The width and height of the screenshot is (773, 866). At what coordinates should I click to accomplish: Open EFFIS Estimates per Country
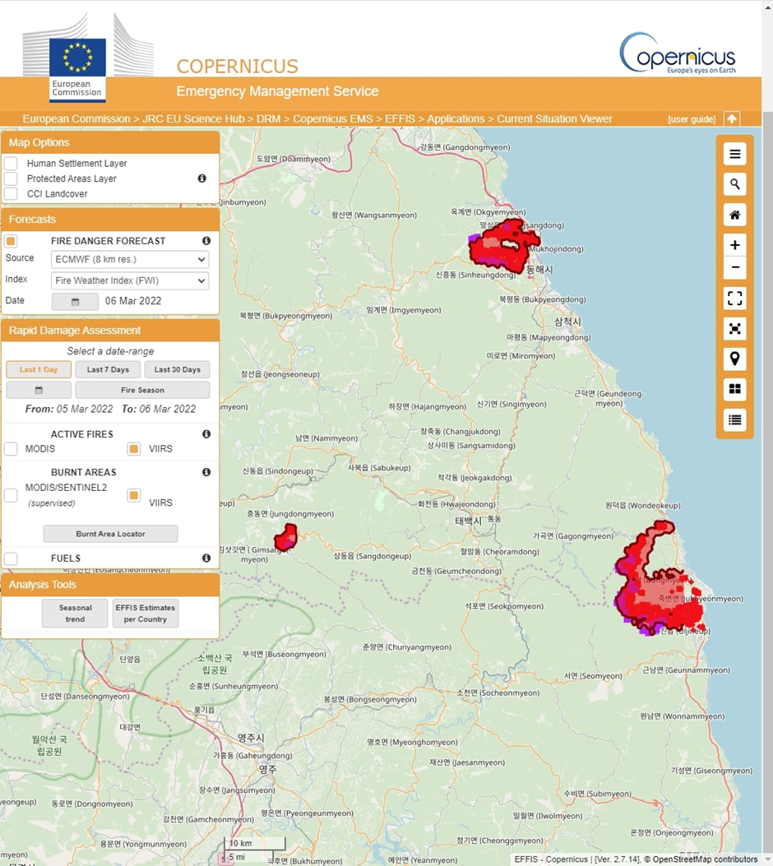pyautogui.click(x=146, y=613)
